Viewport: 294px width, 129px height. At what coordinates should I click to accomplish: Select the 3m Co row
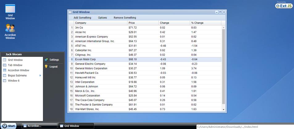tap(145, 28)
